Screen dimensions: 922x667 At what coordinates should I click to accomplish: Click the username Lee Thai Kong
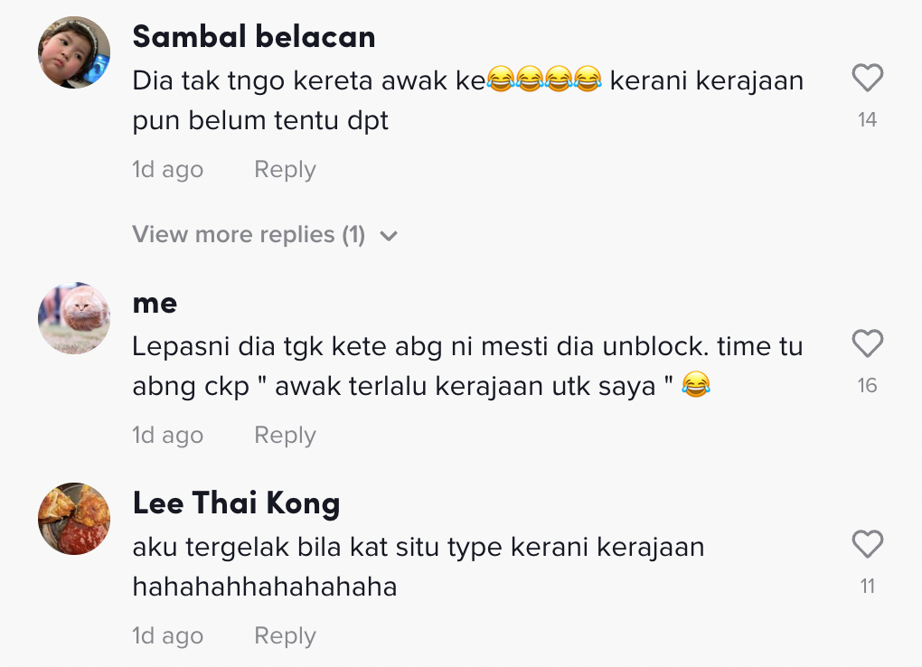(236, 503)
